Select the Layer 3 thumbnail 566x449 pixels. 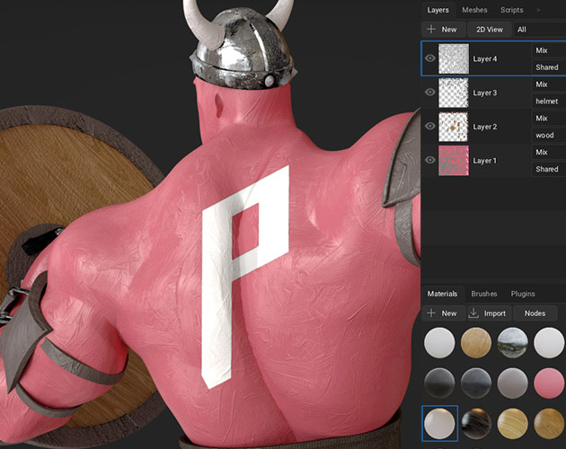coord(454,92)
